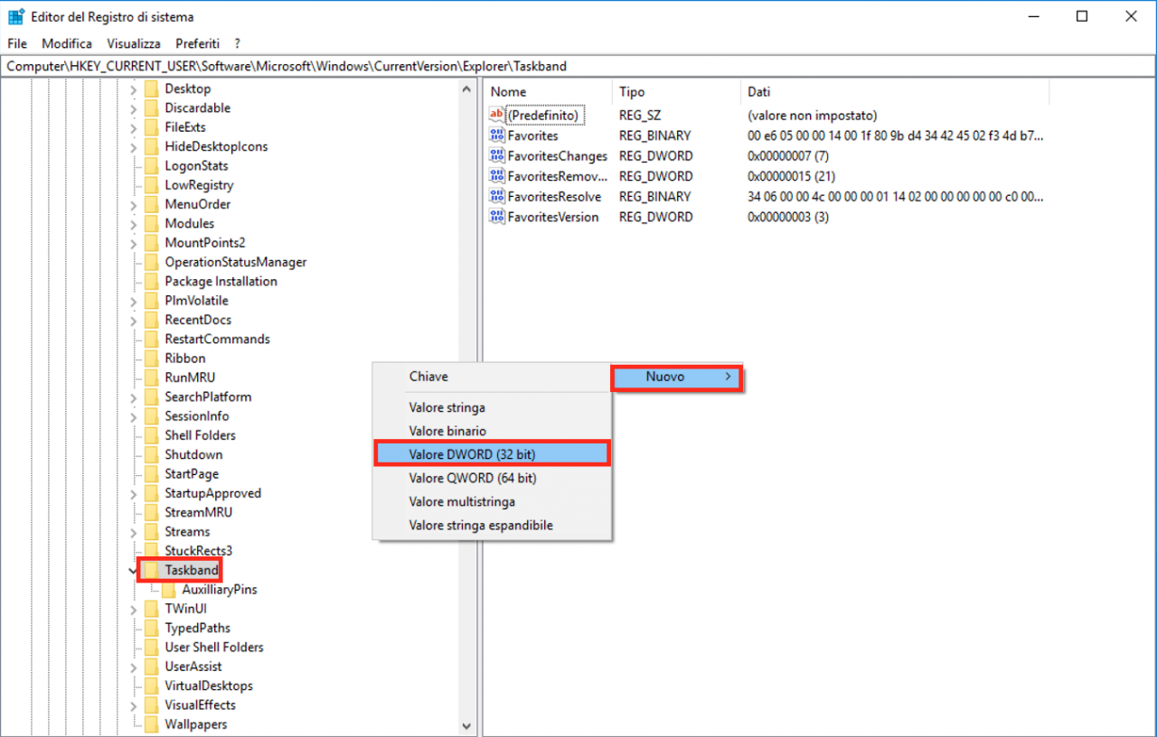Click the RestartCommands folder icon
This screenshot has height=737, width=1157.
click(x=151, y=339)
